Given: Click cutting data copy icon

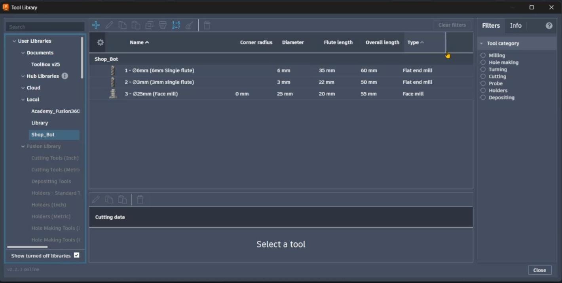Looking at the screenshot, I should pyautogui.click(x=109, y=200).
